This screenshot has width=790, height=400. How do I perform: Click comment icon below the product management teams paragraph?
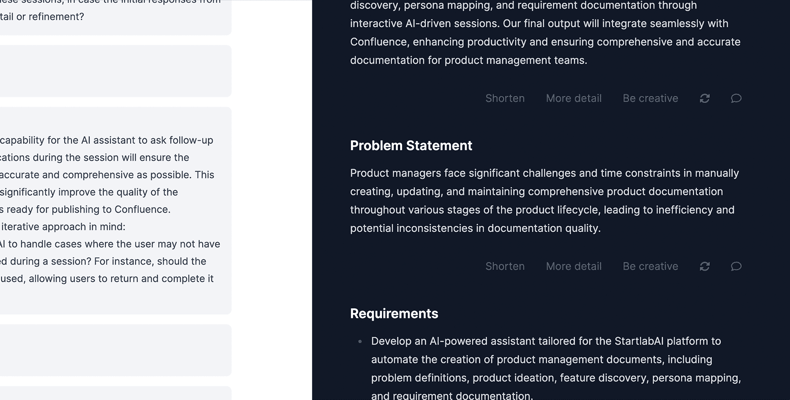coord(736,99)
